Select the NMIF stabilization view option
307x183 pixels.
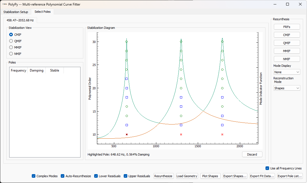click(x=11, y=54)
